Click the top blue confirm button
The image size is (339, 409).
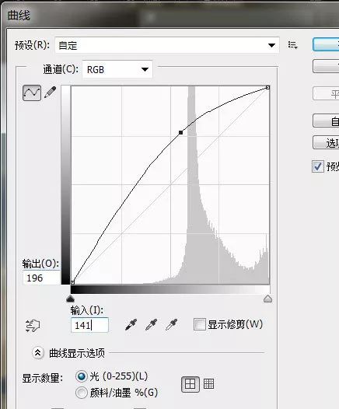326,44
